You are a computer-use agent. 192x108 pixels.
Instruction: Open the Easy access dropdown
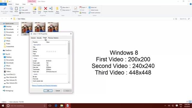pyautogui.click(x=65, y=10)
